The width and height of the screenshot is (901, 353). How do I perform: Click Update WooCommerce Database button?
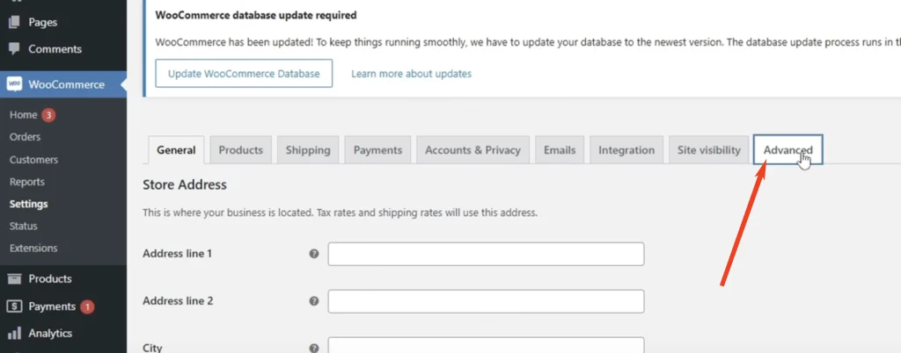click(244, 74)
